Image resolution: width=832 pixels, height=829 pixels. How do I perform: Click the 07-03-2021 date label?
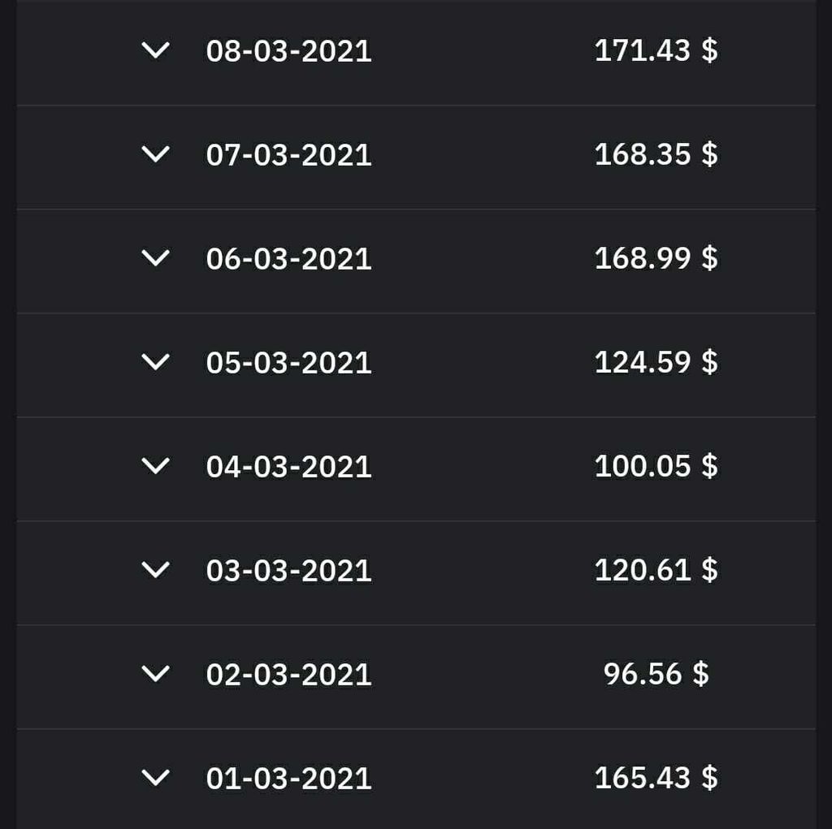pyautogui.click(x=288, y=155)
